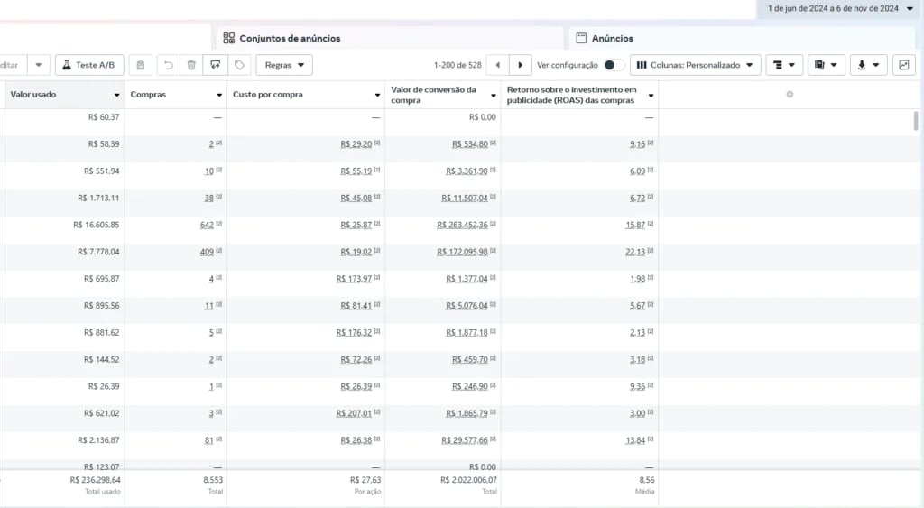Click the duplicate clipboard icon
Image resolution: width=924 pixels, height=508 pixels.
(140, 65)
